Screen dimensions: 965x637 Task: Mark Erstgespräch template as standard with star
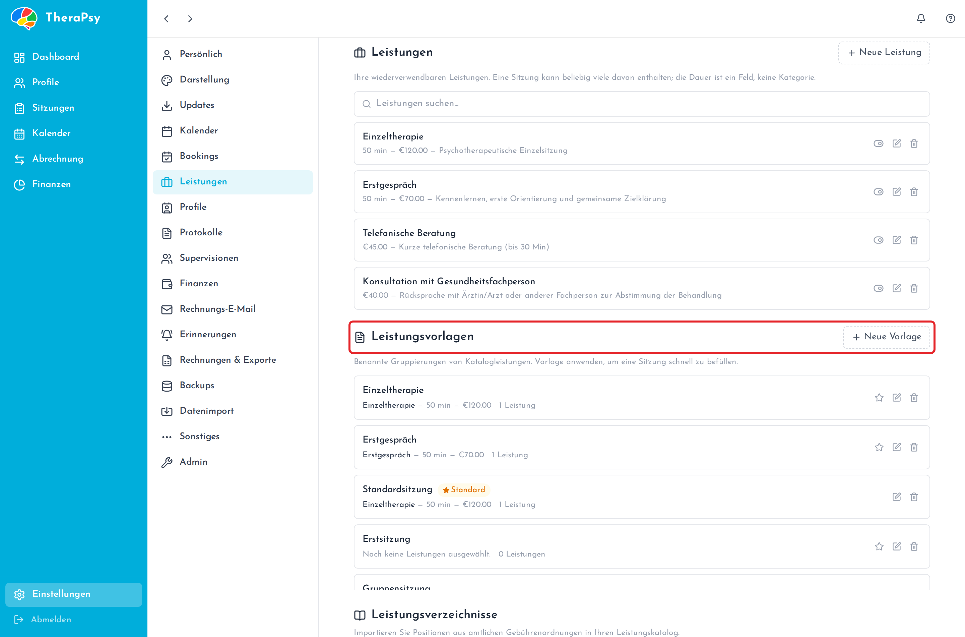879,447
